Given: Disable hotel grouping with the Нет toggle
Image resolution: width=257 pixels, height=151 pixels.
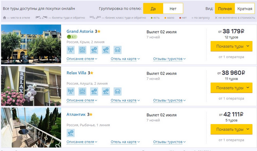Looking at the screenshot, I should 173,9.
